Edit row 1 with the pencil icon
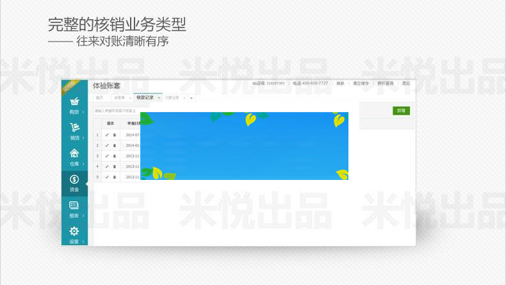 point(107,134)
